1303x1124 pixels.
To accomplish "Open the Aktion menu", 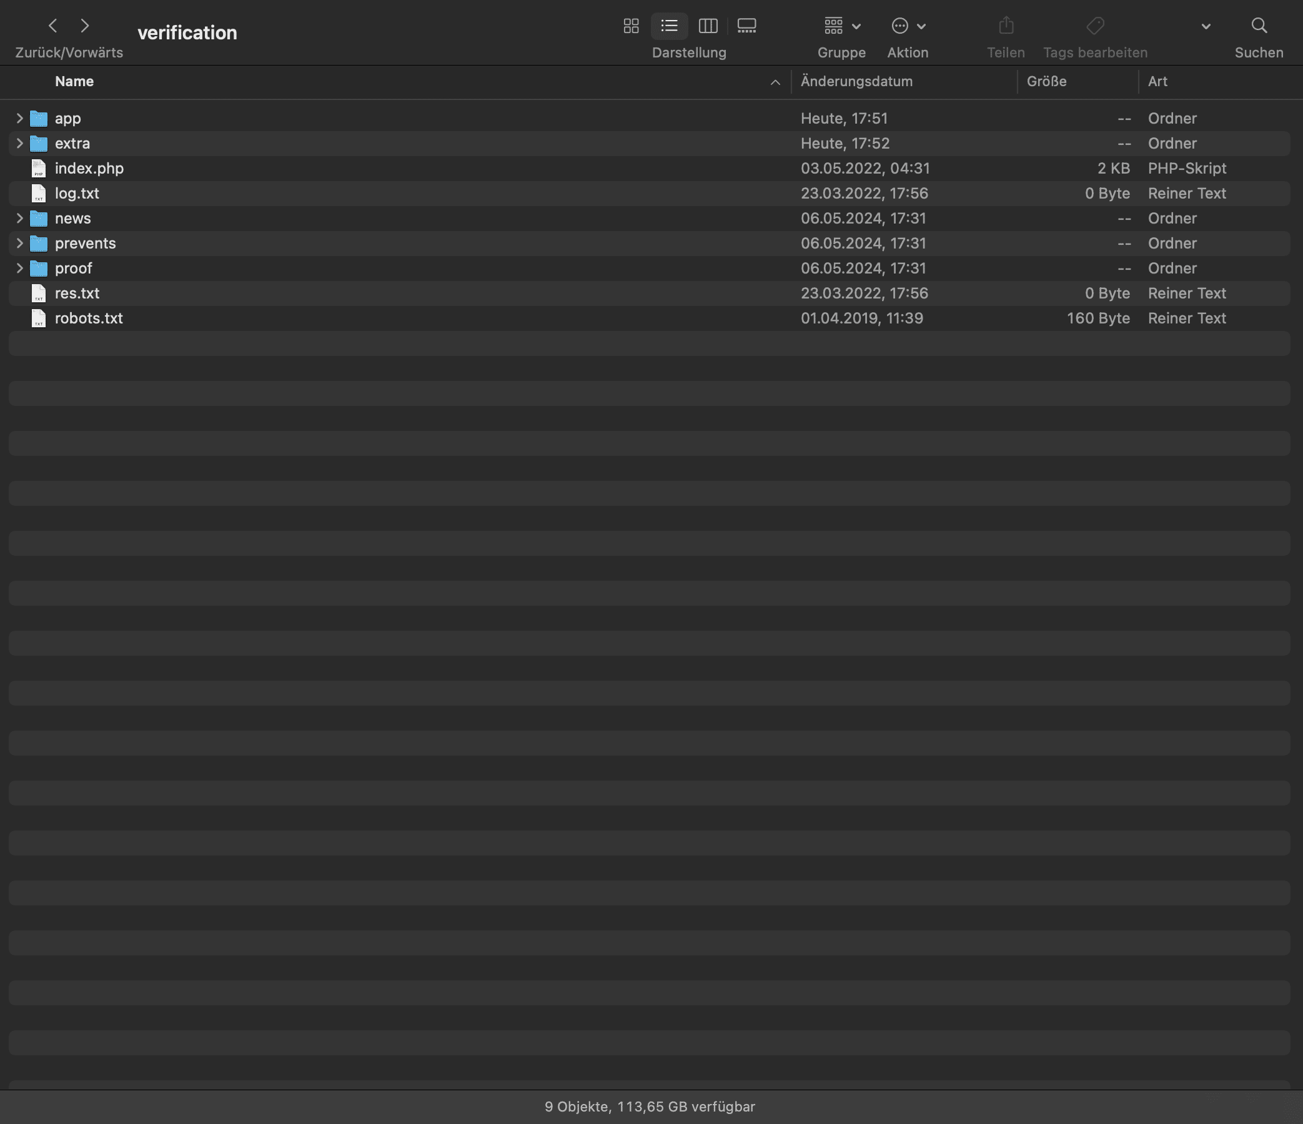I will (908, 26).
